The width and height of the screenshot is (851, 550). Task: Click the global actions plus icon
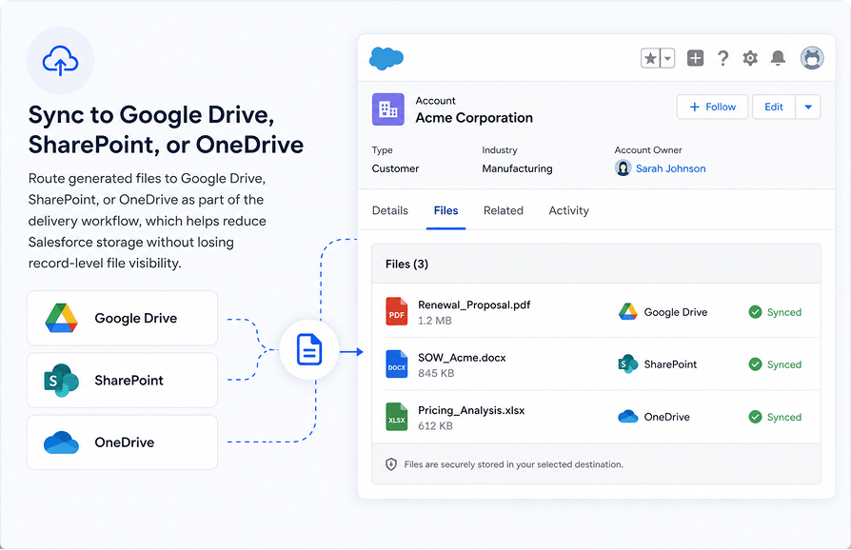tap(695, 58)
